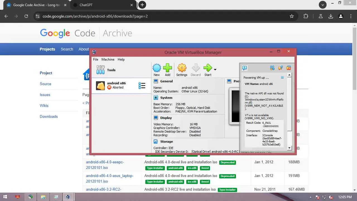Open the Machine menu in VirtualBox

pos(108,59)
